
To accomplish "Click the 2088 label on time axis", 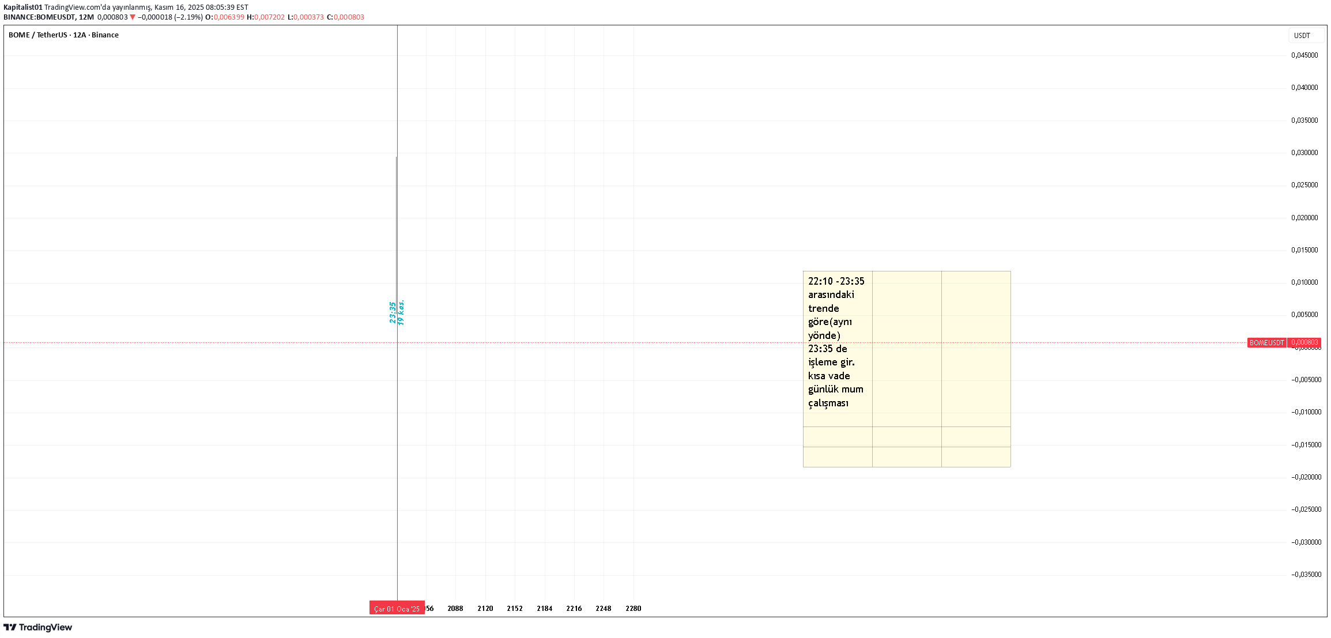I will (x=455, y=609).
